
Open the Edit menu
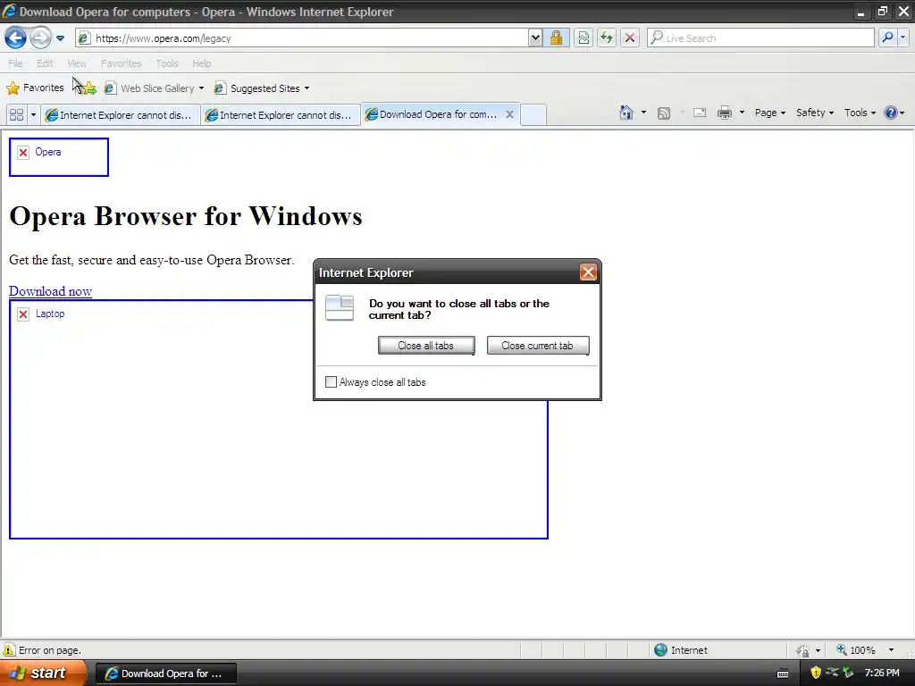click(45, 63)
